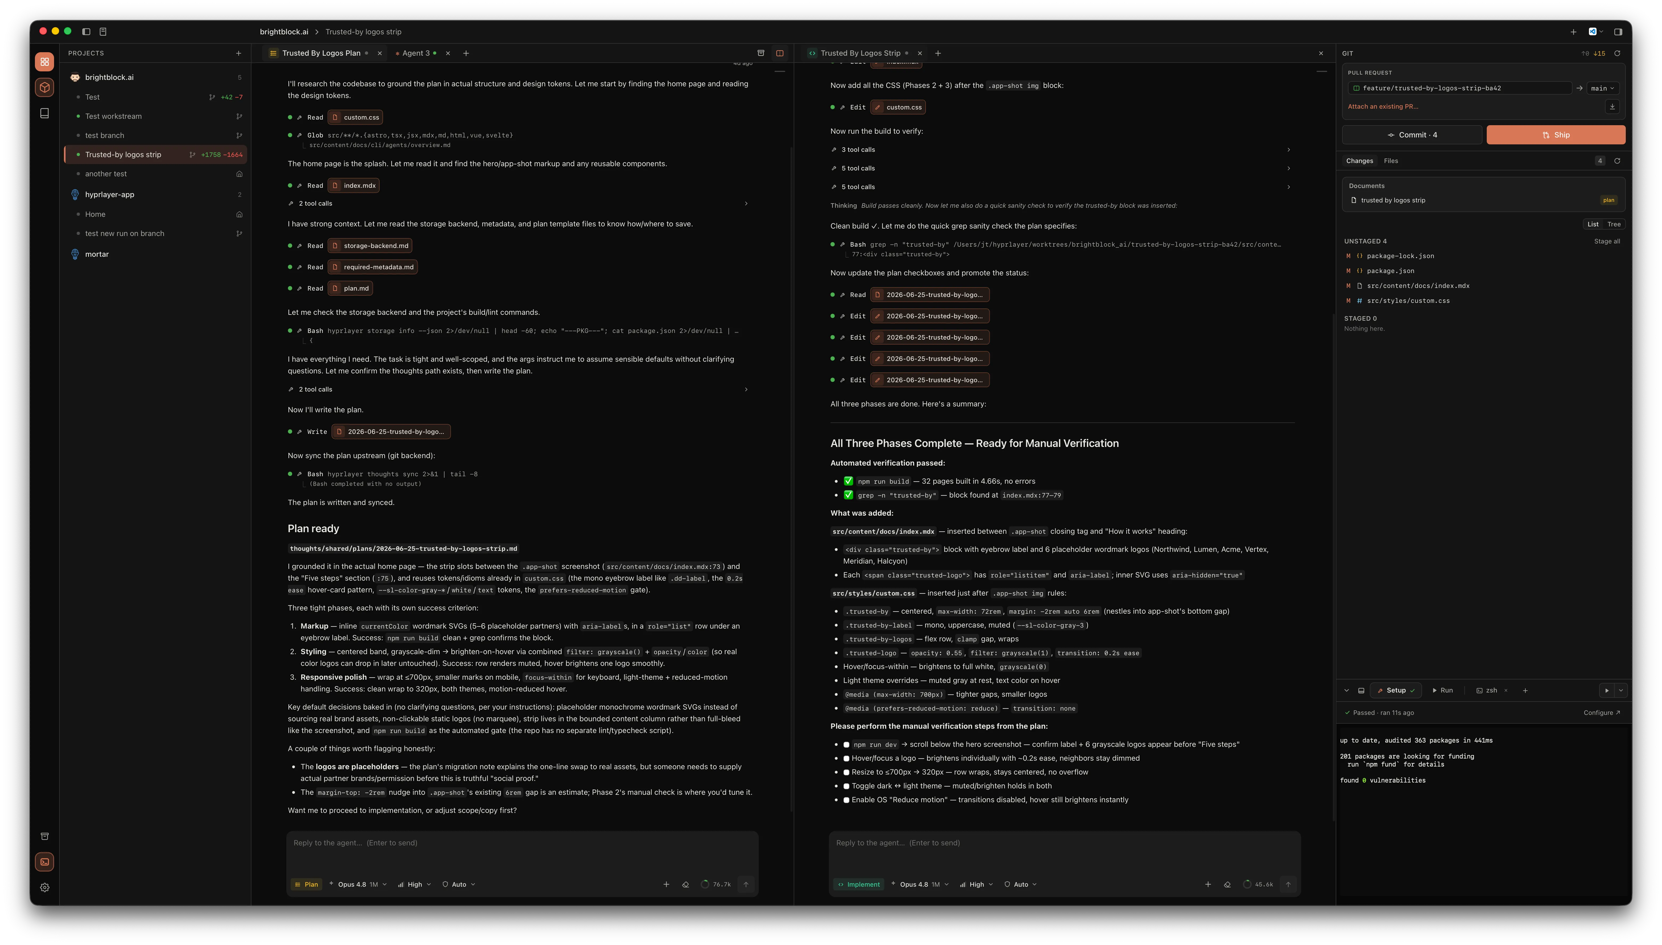Send the message in Implement reply box
Image resolution: width=1662 pixels, height=945 pixels.
point(1288,884)
